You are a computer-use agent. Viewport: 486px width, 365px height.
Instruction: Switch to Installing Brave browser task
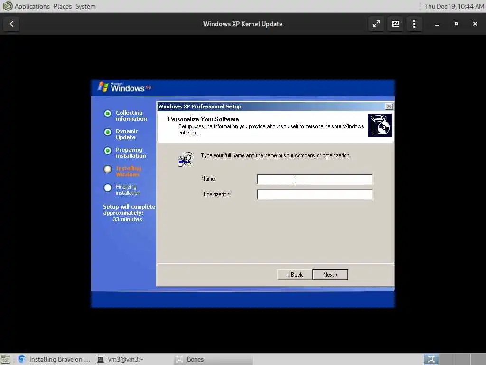(x=54, y=359)
